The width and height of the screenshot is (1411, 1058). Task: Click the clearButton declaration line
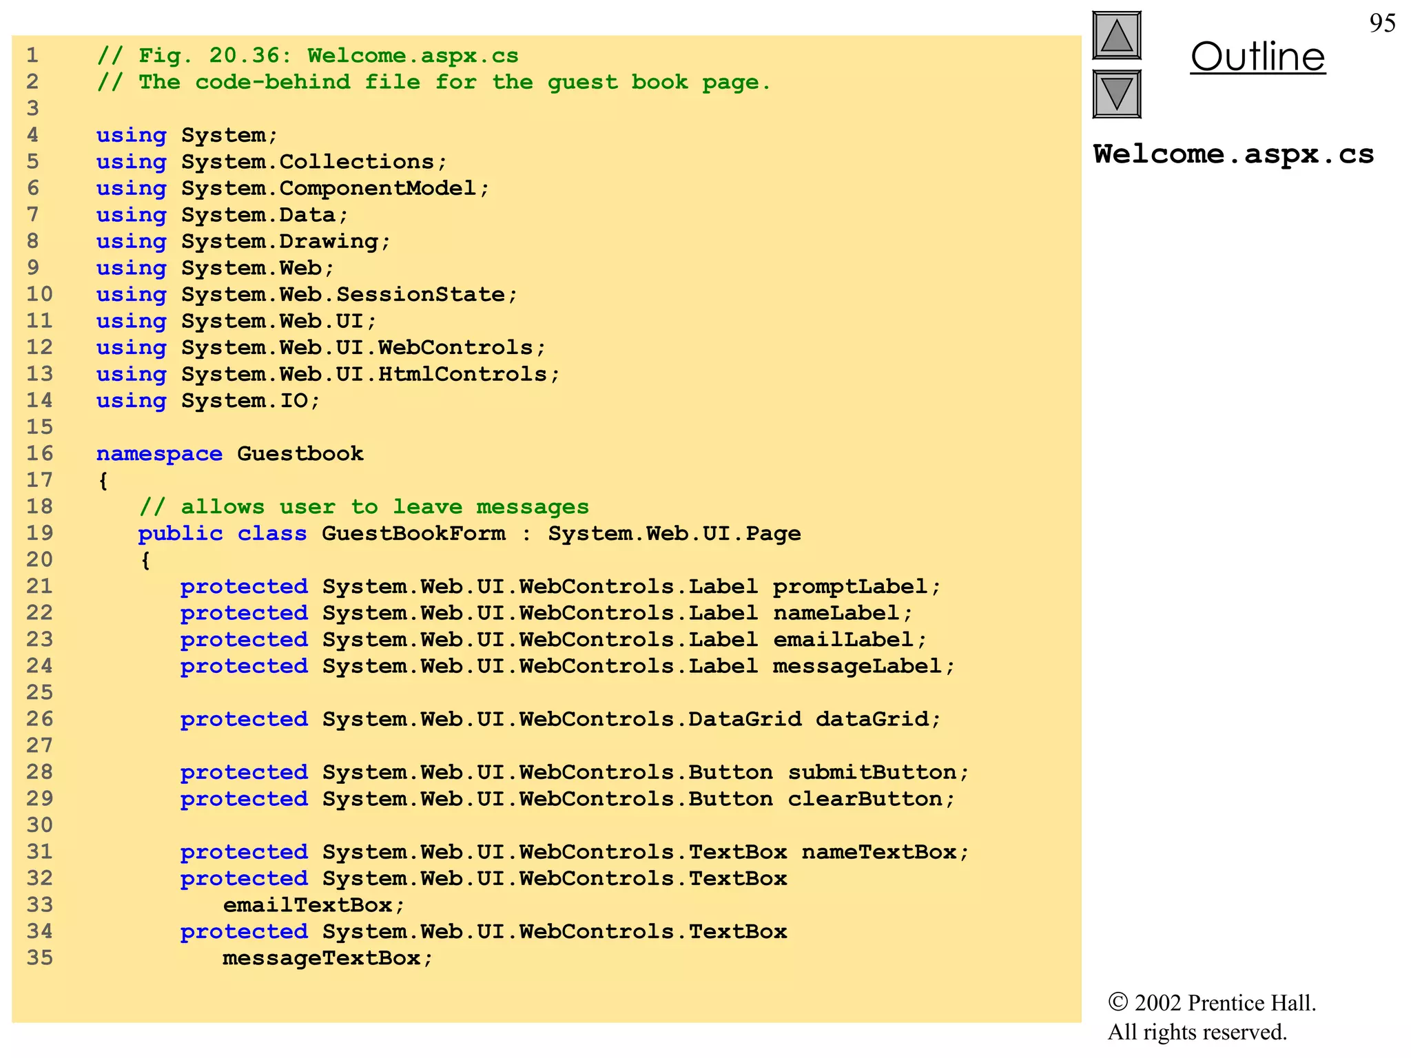[568, 799]
